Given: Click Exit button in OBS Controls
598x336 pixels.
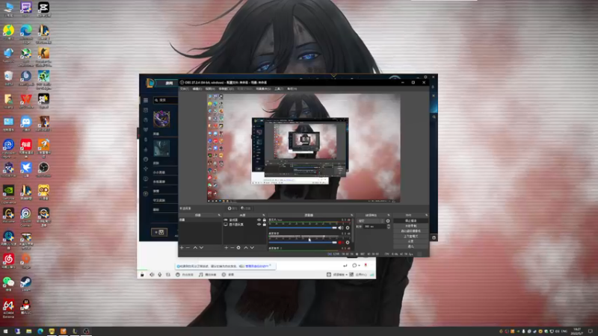Looking at the screenshot, I should (x=410, y=246).
